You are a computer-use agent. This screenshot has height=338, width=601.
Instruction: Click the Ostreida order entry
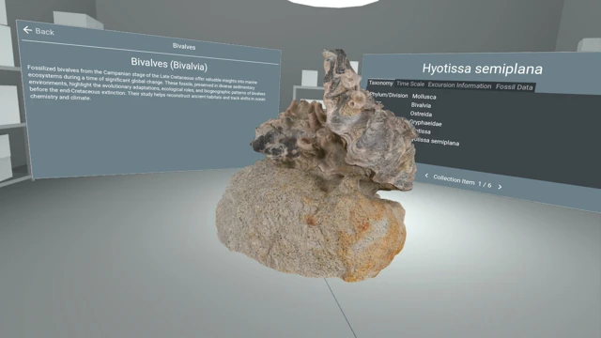[x=421, y=114]
